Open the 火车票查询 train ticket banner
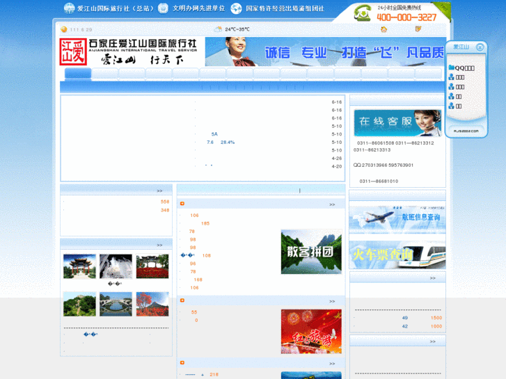The width and height of the screenshot is (506, 379). click(397, 255)
